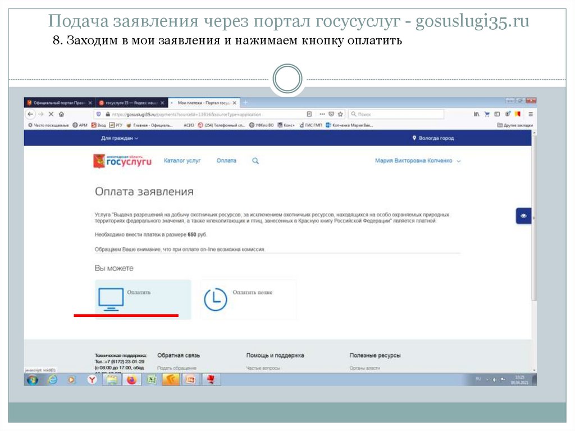Open the ГИС ГМП bookmark
The image size is (575, 431).
[x=311, y=125]
